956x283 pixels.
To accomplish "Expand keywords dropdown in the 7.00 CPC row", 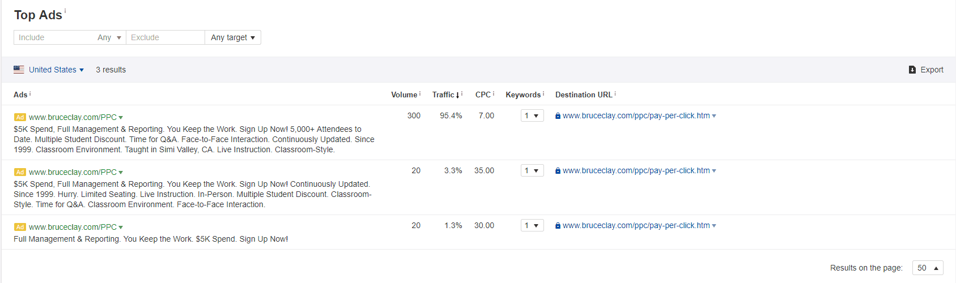I will coord(532,115).
